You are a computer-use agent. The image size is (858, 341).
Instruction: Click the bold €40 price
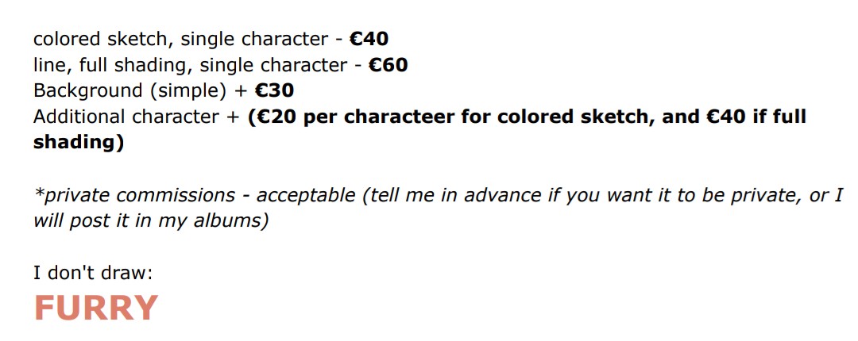click(369, 40)
